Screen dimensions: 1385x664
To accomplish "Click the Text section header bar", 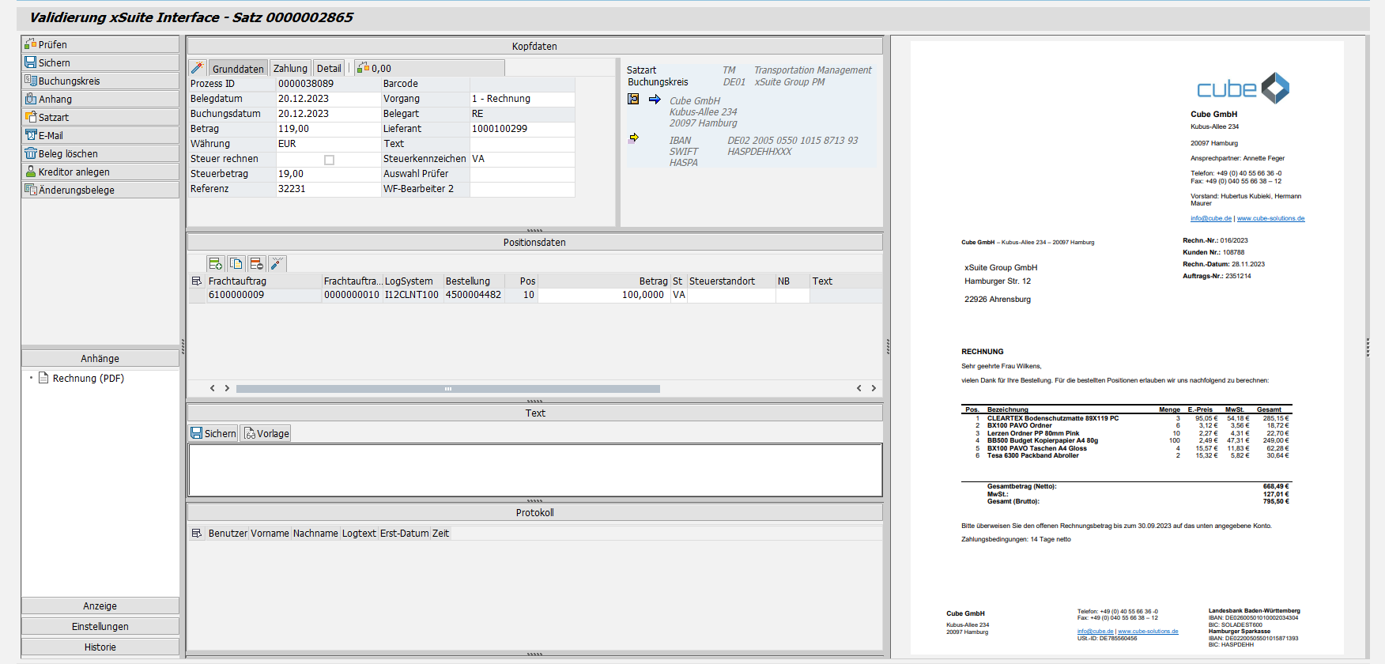I will coord(534,413).
